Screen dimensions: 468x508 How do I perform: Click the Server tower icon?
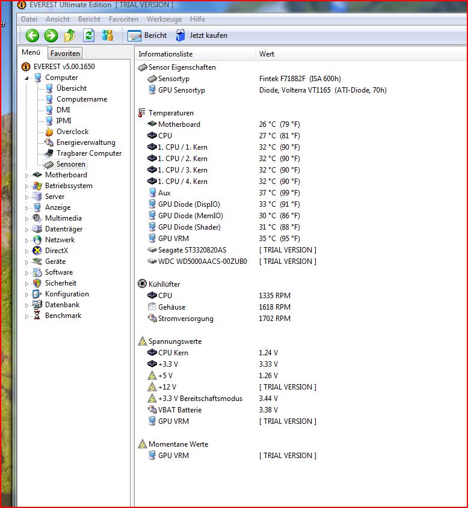37,197
